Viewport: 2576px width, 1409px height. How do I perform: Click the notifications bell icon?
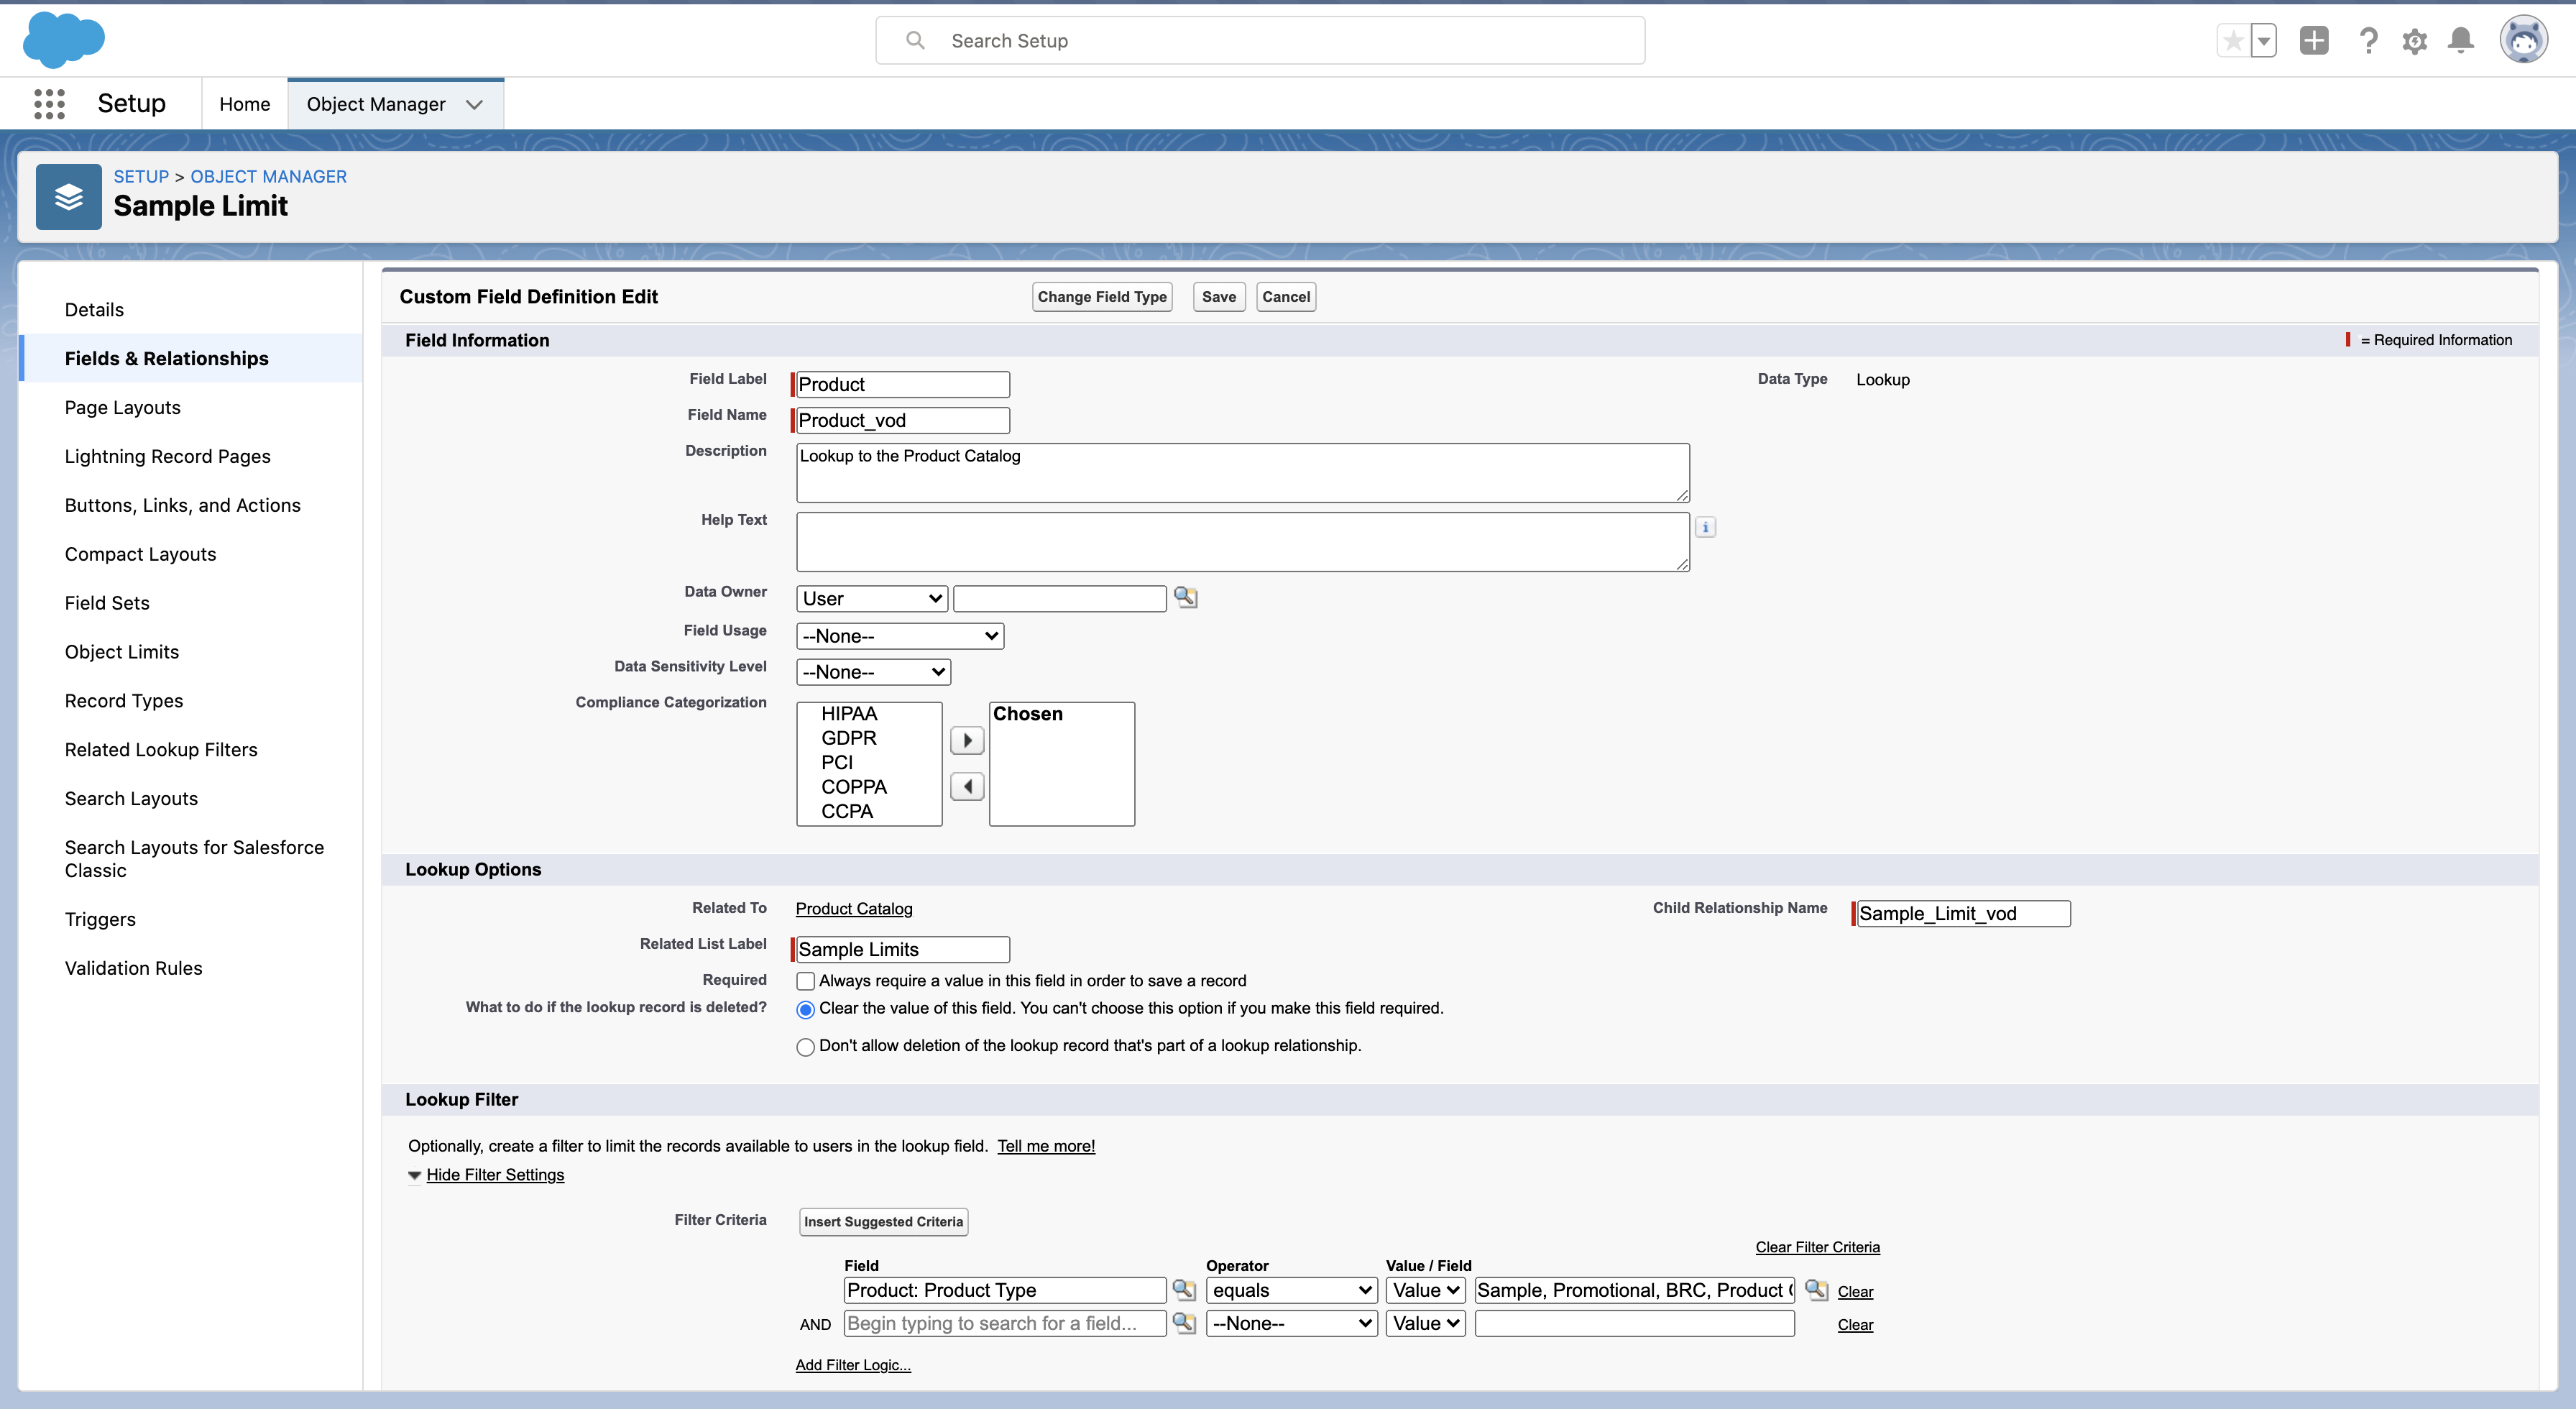coord(2460,41)
